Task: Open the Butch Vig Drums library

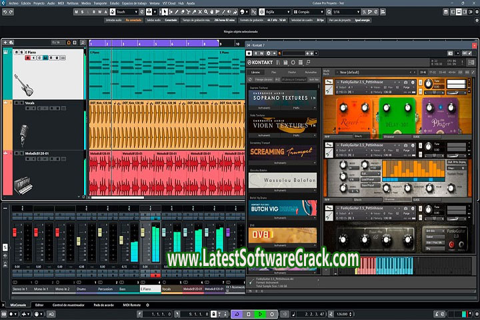Action: (282, 208)
